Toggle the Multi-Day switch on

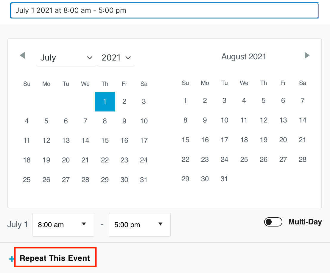(273, 222)
